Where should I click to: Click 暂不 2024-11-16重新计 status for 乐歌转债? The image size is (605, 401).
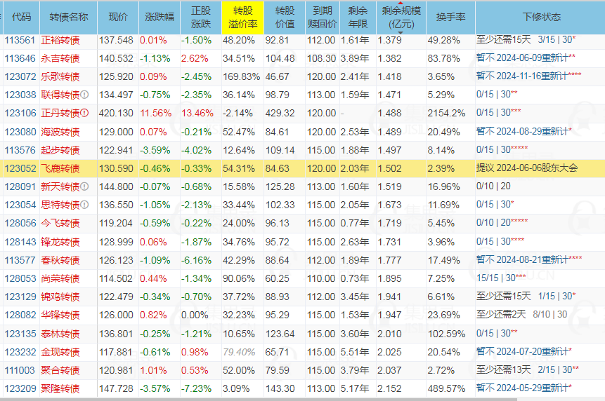click(x=528, y=76)
